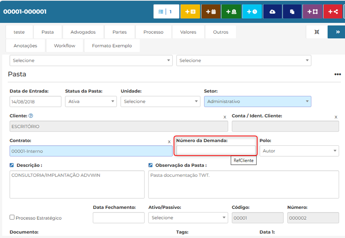Switch to the Valores tab
Image resolution: width=345 pixels, height=238 pixels.
(x=188, y=32)
